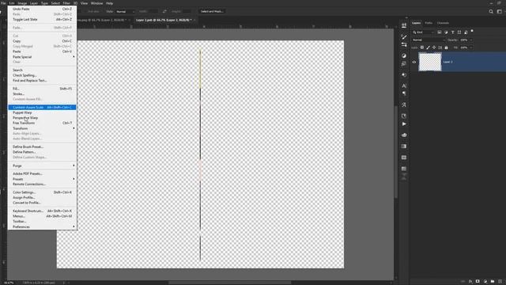Expand the Preferences submenu
This screenshot has height=285, width=506.
42,227
